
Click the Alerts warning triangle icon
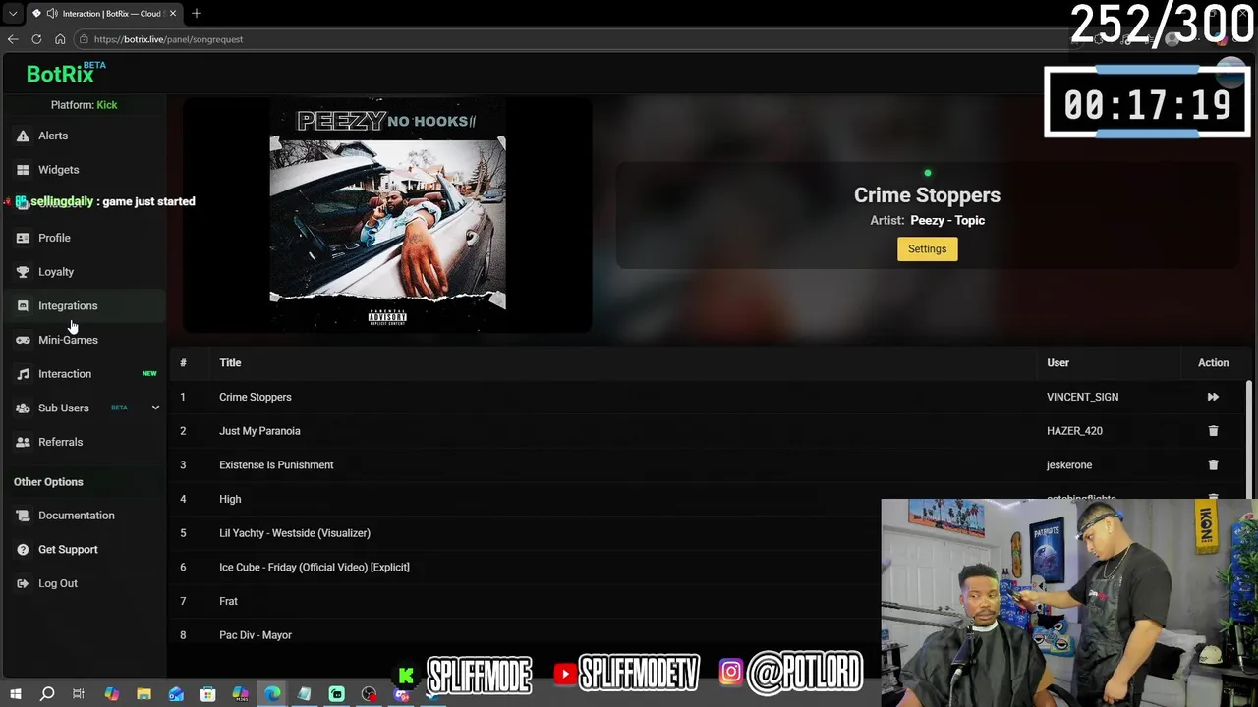23,136
